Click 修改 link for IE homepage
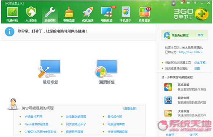The width and height of the screenshot is (213, 137). coord(200,35)
